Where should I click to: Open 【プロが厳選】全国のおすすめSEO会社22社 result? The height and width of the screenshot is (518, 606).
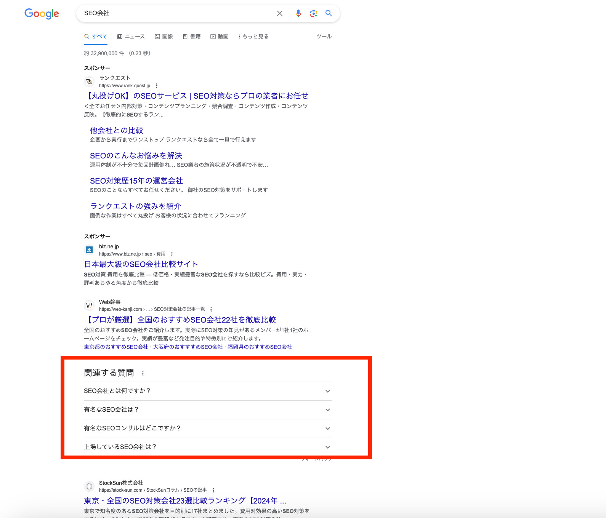[x=180, y=320]
